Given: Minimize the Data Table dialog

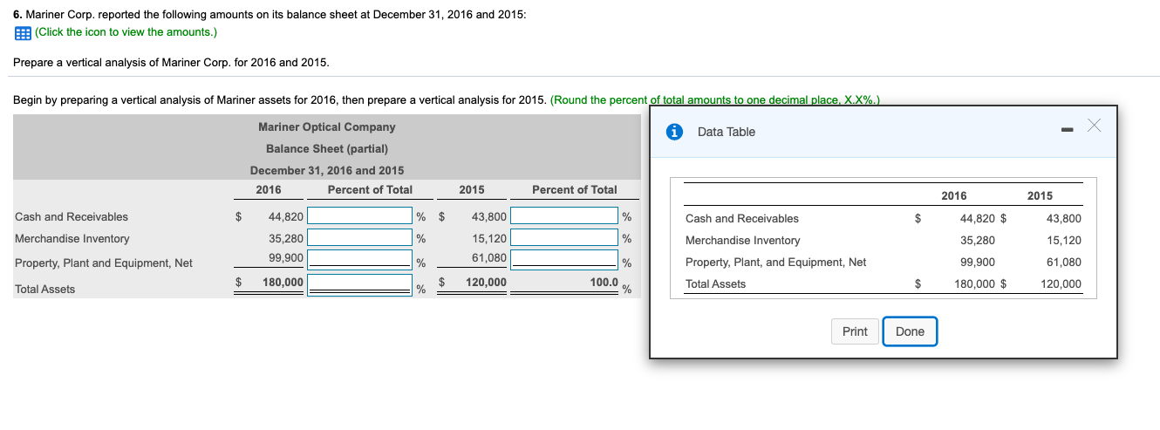Looking at the screenshot, I should pyautogui.click(x=1065, y=132).
